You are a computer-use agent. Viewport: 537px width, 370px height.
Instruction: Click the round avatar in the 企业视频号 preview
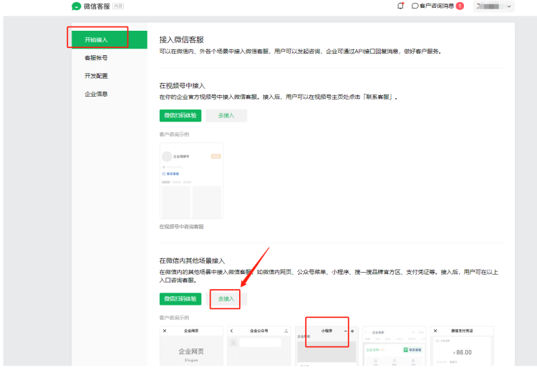coord(167,157)
